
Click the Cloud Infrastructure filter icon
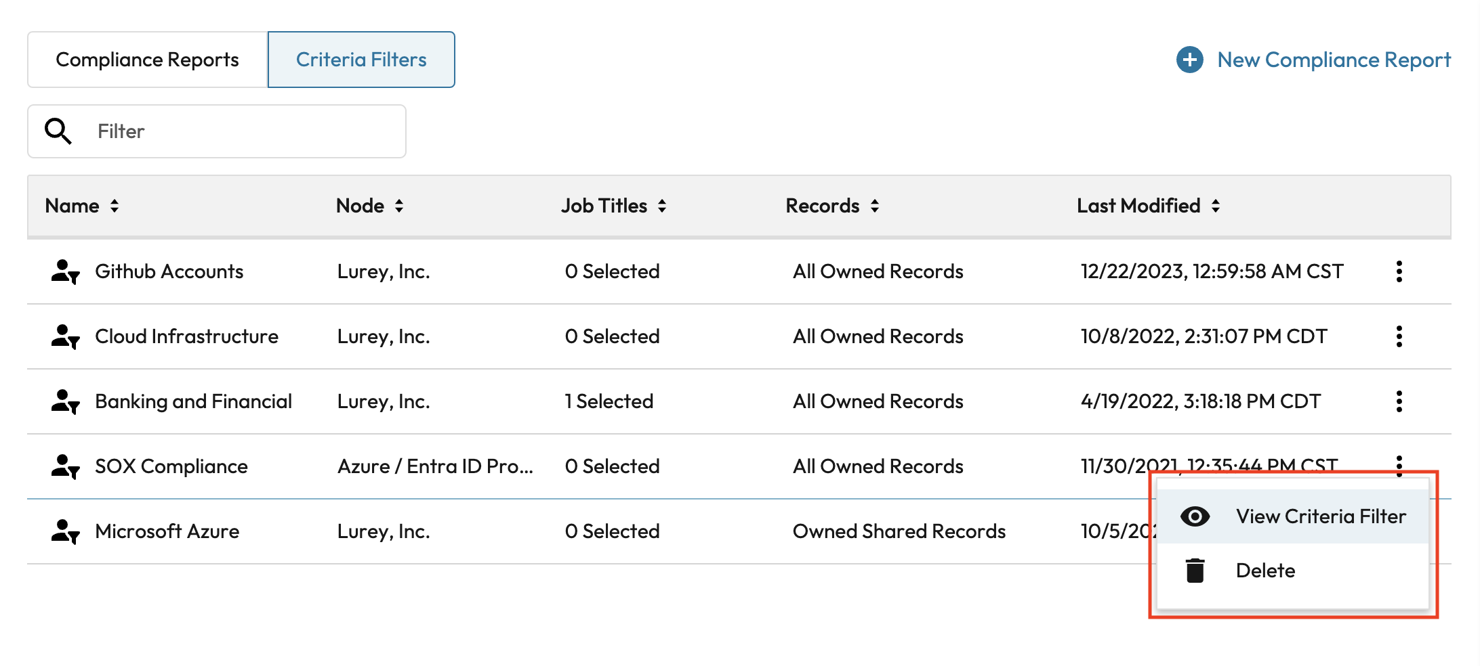pos(65,337)
